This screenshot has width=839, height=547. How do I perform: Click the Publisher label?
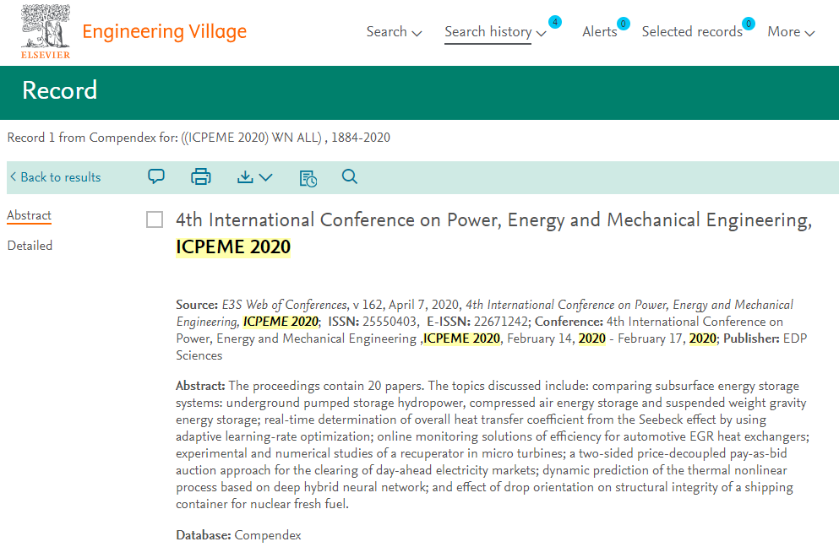[x=751, y=338]
